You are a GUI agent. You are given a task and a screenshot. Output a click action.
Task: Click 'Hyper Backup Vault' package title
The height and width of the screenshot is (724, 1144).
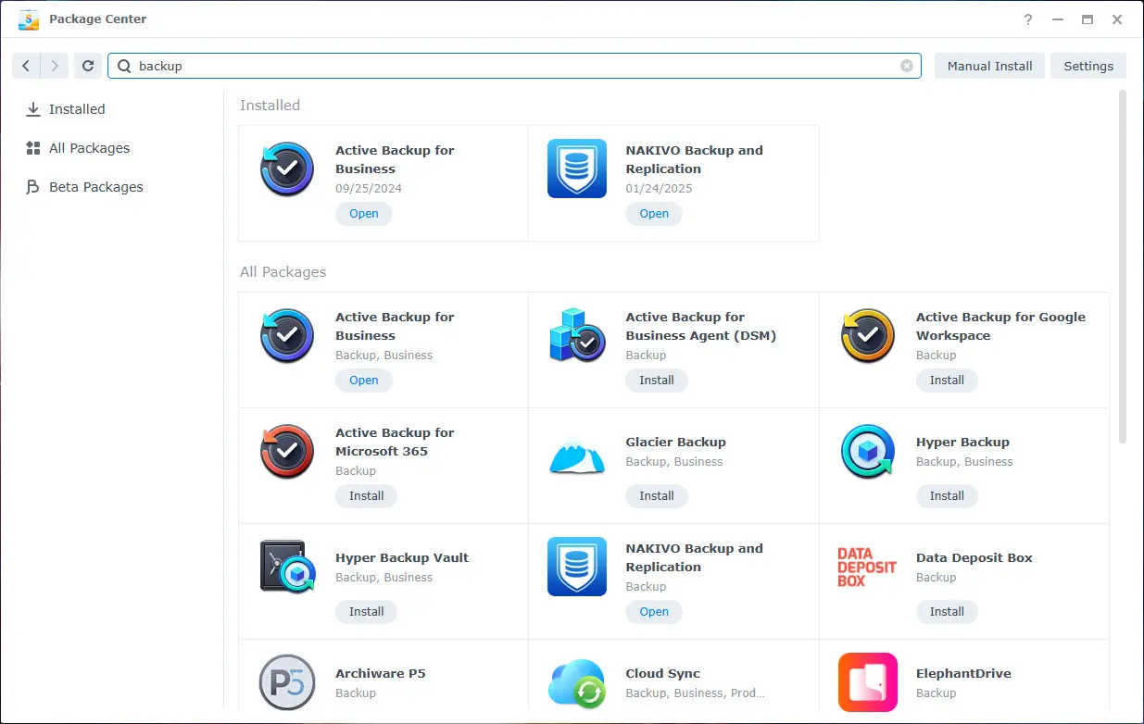[402, 558]
